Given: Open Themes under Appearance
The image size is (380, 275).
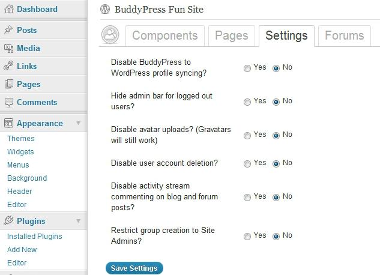Looking at the screenshot, I should pyautogui.click(x=21, y=139).
